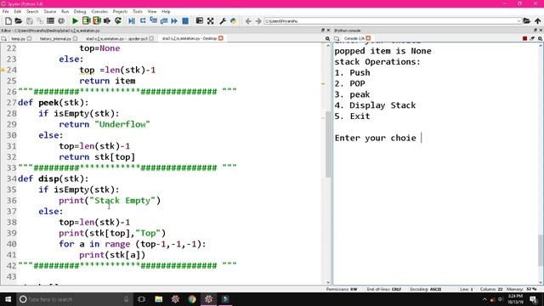This screenshot has height=306, width=544.
Task: Open the file list outline icon
Action: coord(51,20)
